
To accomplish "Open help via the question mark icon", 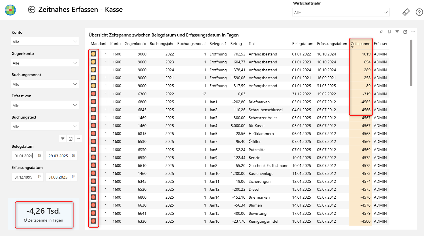I will [x=419, y=12].
